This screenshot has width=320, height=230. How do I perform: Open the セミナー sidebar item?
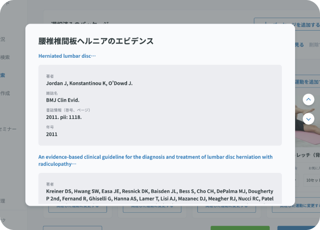(9, 129)
